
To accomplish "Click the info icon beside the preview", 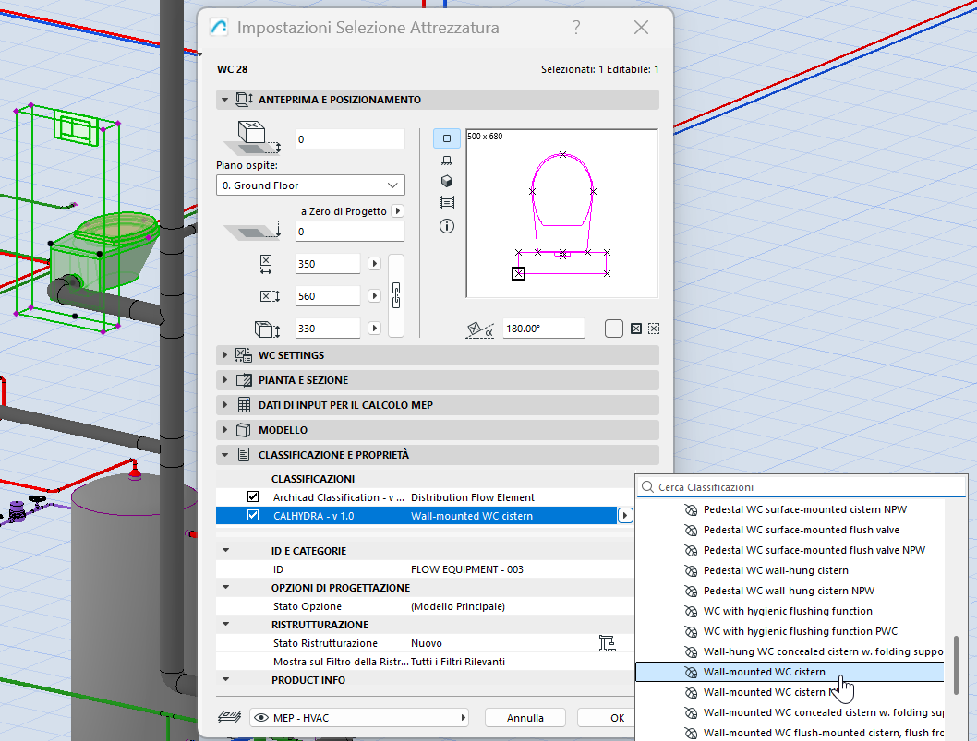I will pos(447,226).
